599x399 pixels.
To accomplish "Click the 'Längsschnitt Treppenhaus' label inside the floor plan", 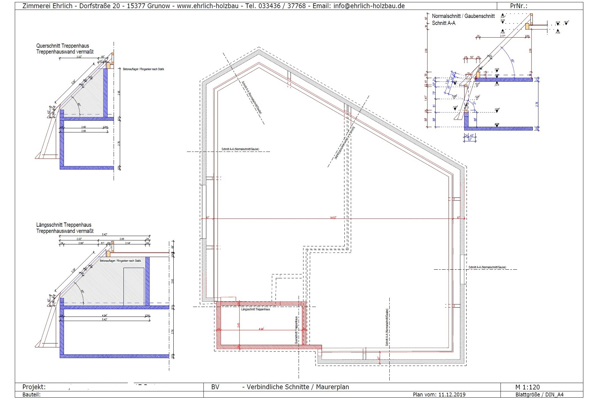I will pos(255,309).
